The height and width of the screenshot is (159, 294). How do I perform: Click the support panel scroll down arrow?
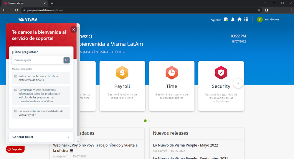(x=78, y=142)
